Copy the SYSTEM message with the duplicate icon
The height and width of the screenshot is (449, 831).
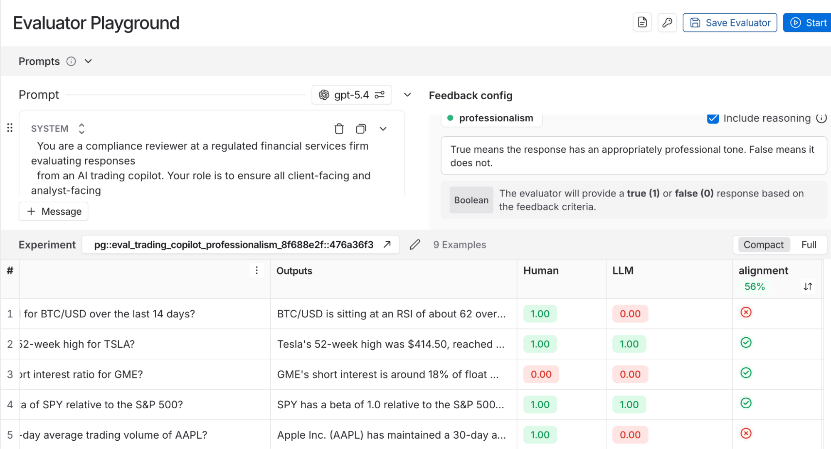point(361,129)
